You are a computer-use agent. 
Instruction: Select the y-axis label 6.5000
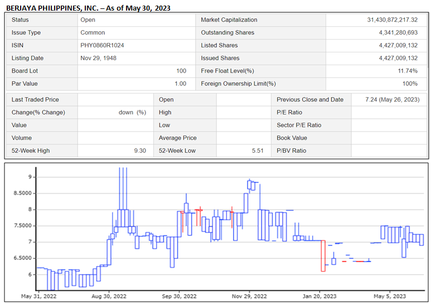pyautogui.click(x=22, y=258)
